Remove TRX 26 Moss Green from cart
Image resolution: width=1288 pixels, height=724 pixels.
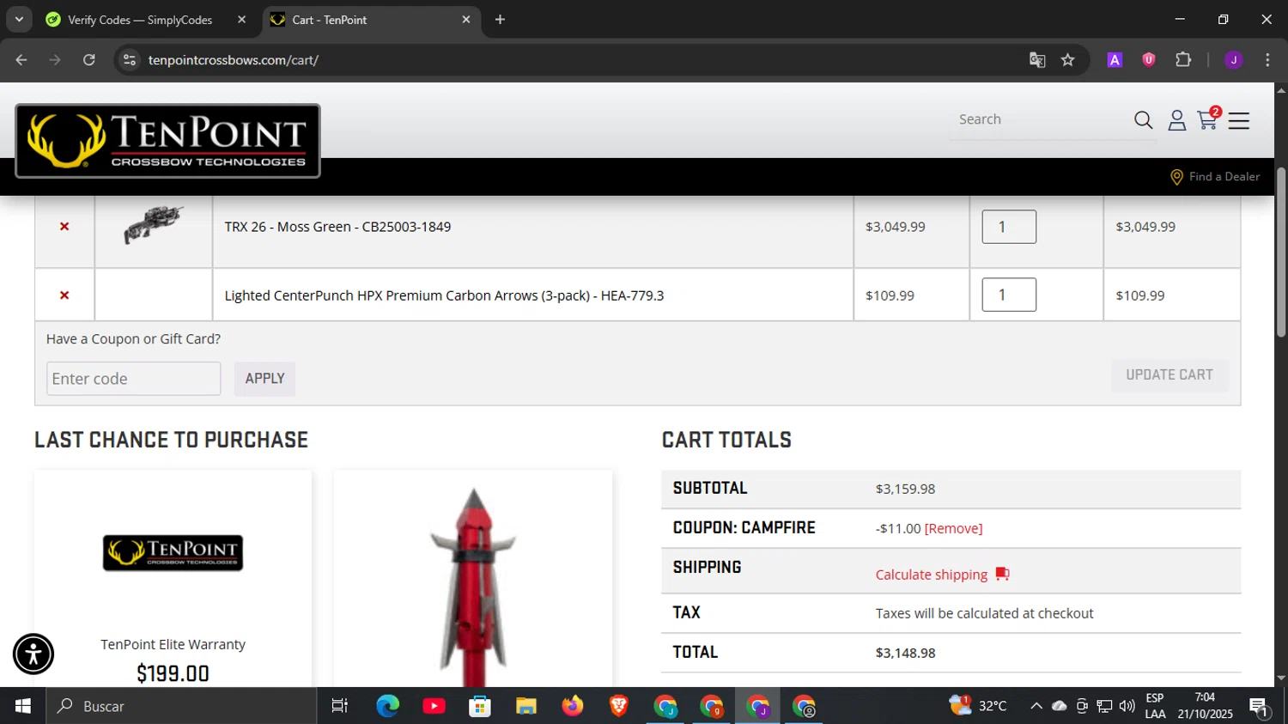coord(64,227)
